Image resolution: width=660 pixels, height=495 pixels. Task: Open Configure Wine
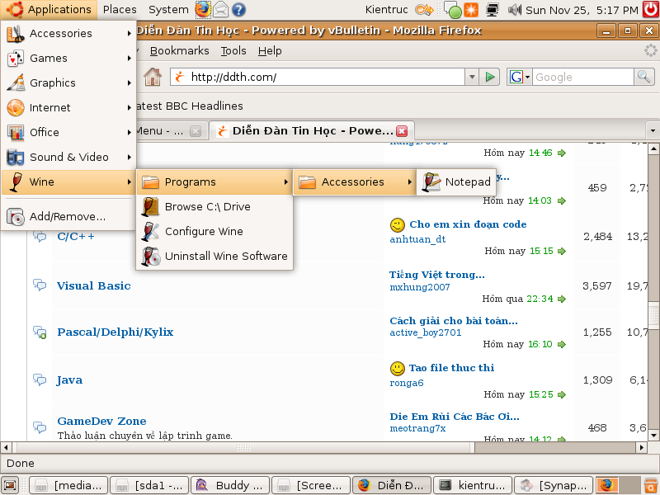coord(203,232)
